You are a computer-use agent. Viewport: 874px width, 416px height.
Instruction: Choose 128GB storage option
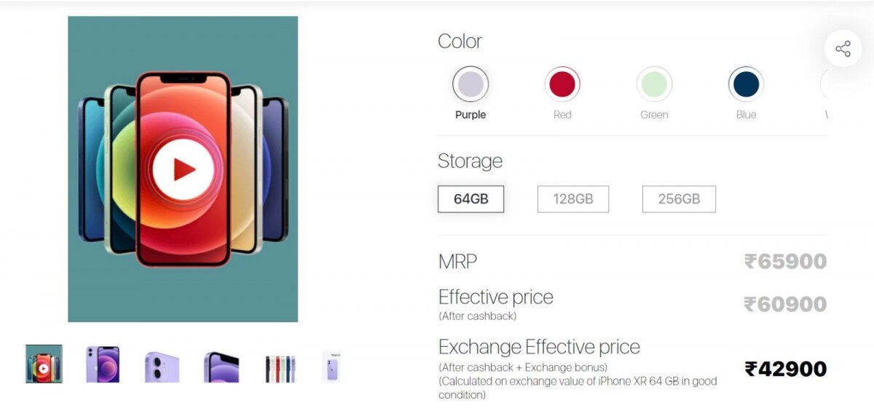572,199
